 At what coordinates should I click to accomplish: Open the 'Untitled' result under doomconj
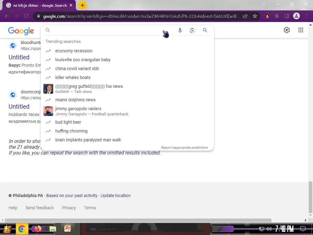pos(19,106)
